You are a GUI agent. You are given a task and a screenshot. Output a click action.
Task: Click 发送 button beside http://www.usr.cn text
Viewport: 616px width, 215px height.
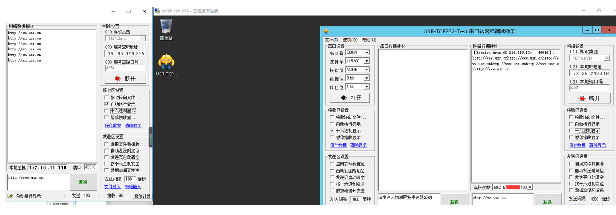tap(83, 182)
